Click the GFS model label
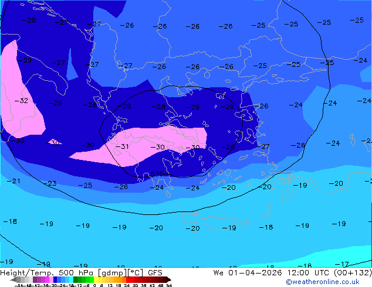The height and width of the screenshot is (287, 372). 155,272
